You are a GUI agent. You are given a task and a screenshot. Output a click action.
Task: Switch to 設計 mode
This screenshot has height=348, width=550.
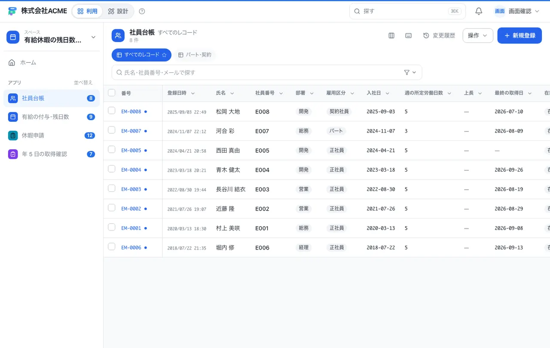click(118, 11)
